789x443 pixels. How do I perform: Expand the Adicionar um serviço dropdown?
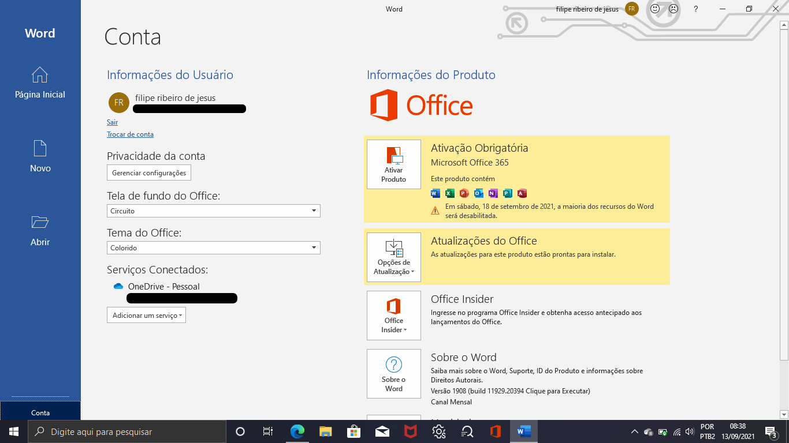146,316
